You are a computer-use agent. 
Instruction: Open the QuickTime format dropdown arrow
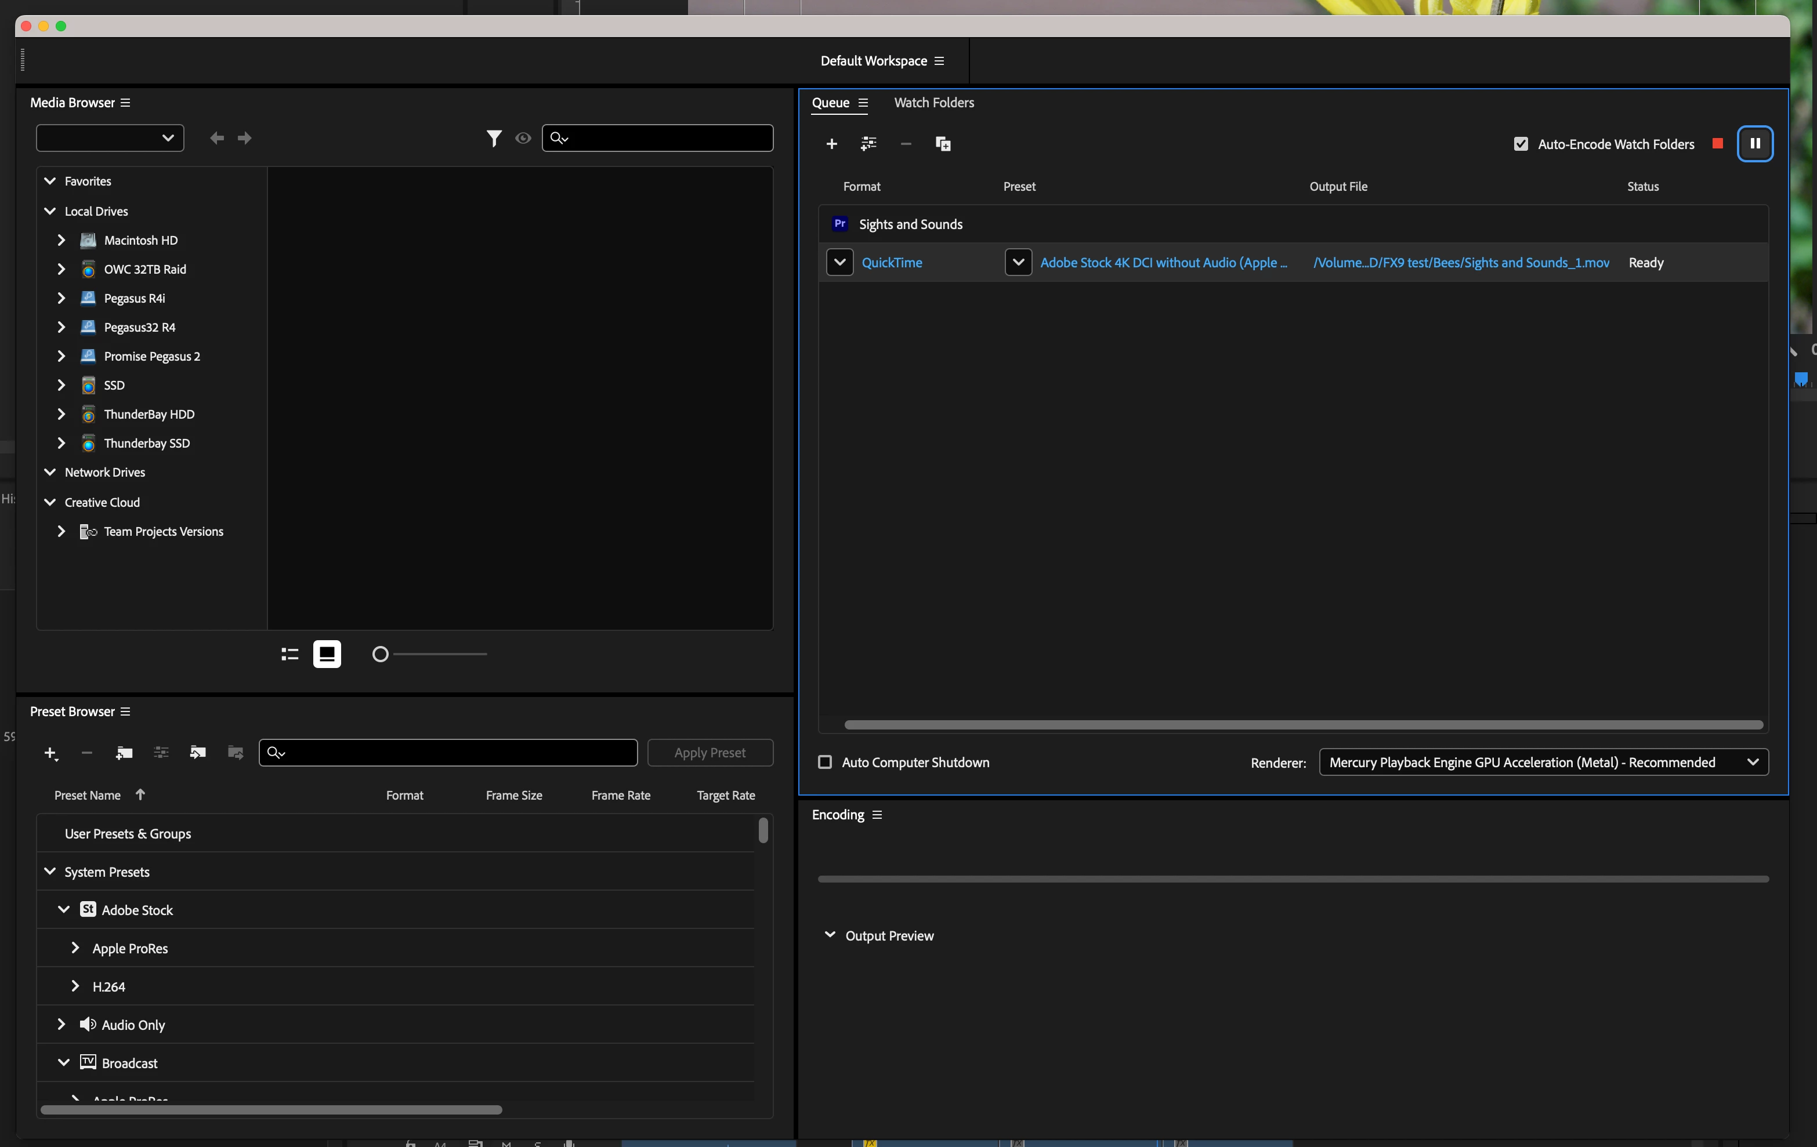840,263
